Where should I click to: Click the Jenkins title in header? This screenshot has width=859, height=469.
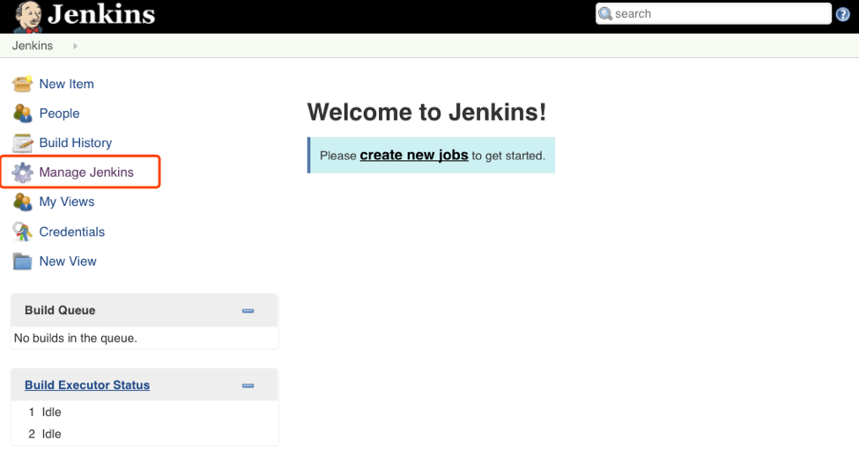pos(100,14)
